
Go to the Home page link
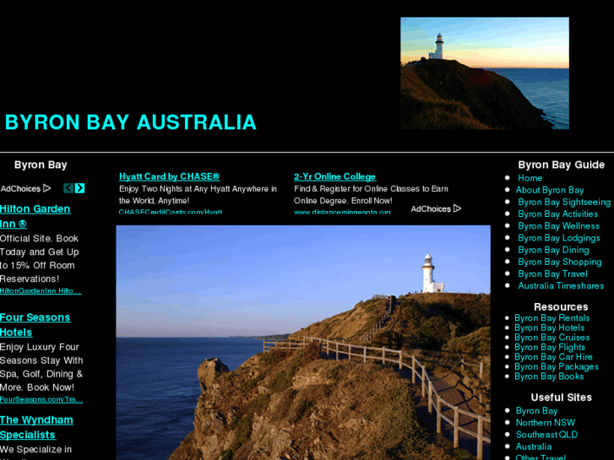tap(530, 178)
